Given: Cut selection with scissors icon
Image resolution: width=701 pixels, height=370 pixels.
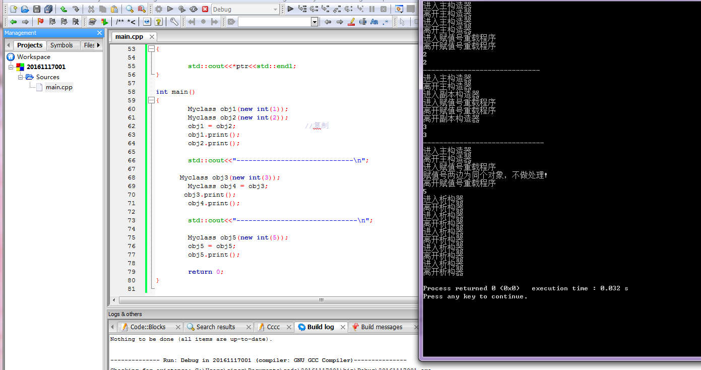Looking at the screenshot, I should [91, 9].
